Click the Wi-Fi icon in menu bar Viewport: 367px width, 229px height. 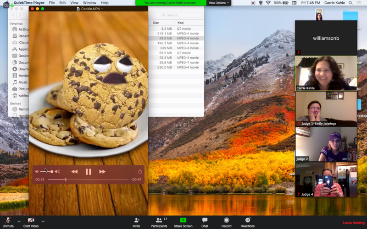[x=268, y=3]
